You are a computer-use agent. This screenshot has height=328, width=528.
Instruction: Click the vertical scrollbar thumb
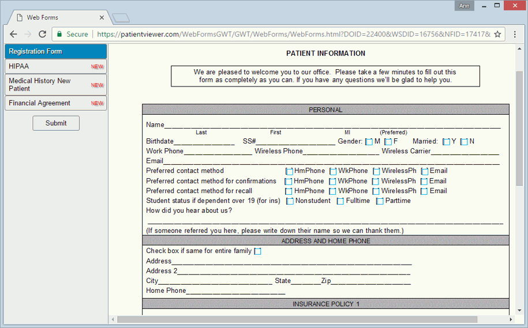519,129
